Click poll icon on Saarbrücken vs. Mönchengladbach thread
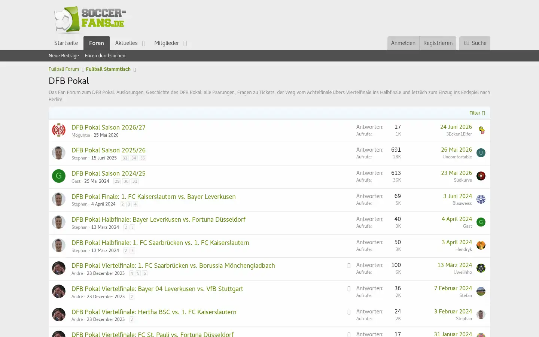 349,265
